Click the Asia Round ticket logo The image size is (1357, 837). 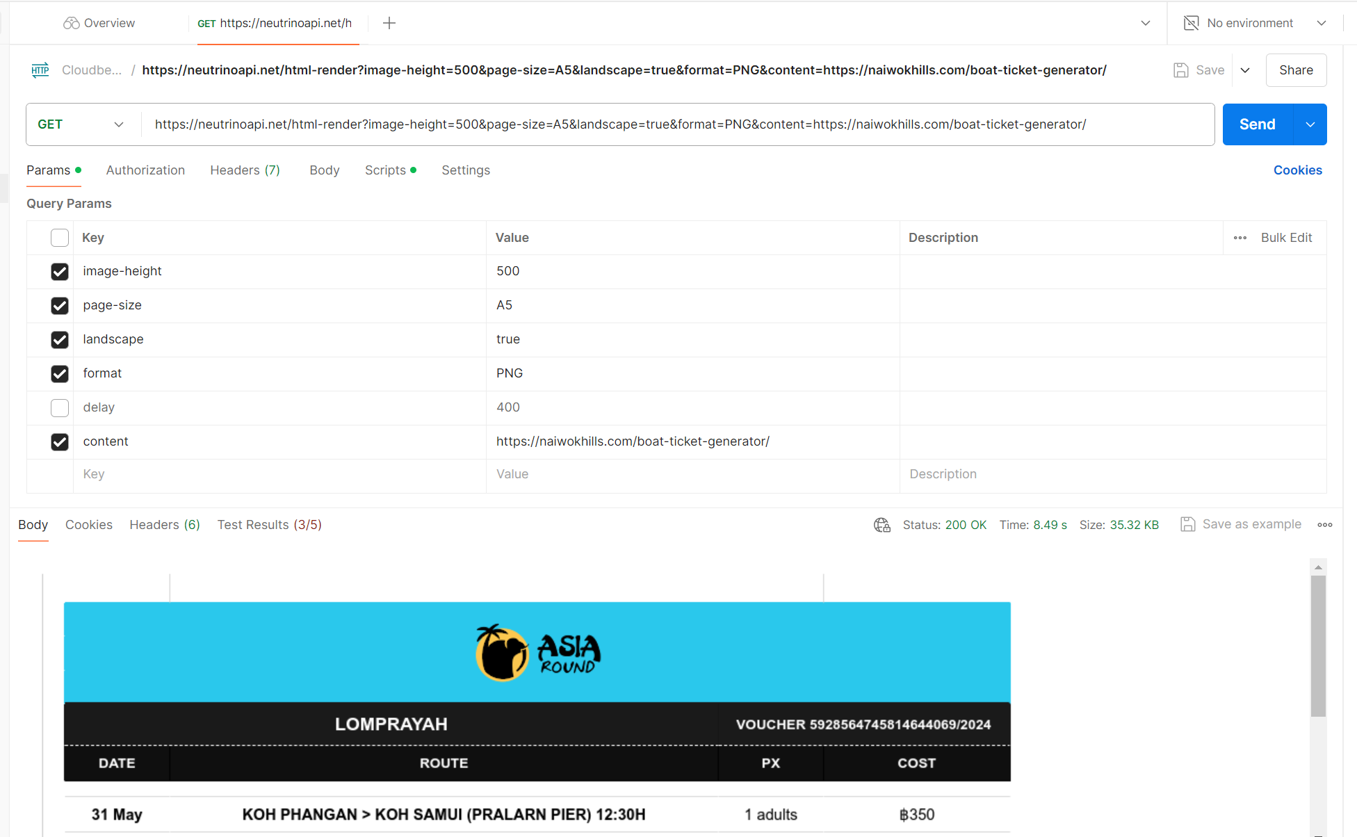(538, 653)
